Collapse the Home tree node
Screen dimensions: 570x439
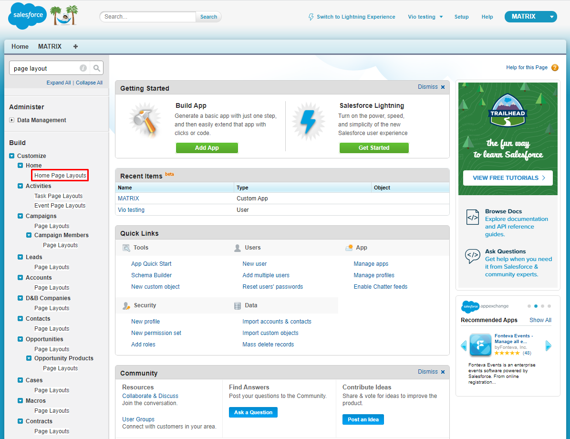[21, 166]
